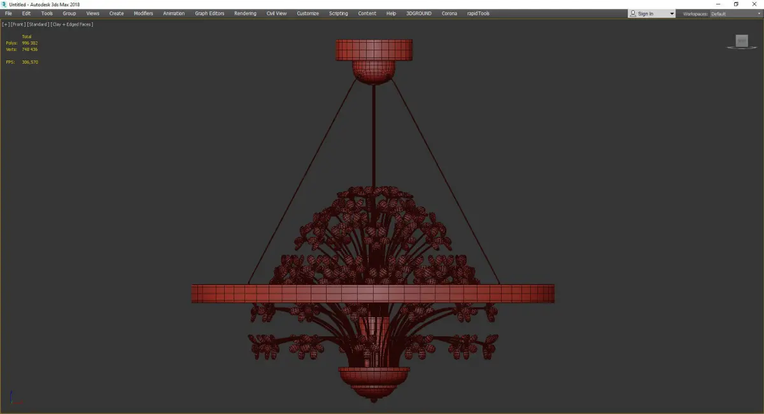Open the Graph Editors menu

[x=209, y=13]
